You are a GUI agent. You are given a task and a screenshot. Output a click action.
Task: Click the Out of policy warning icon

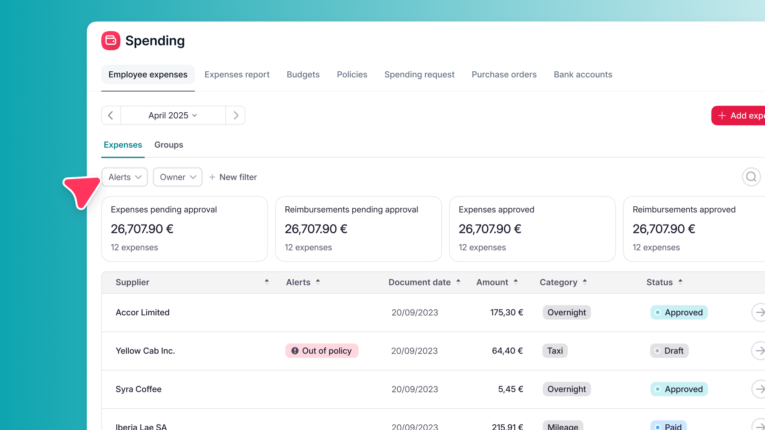[295, 351]
